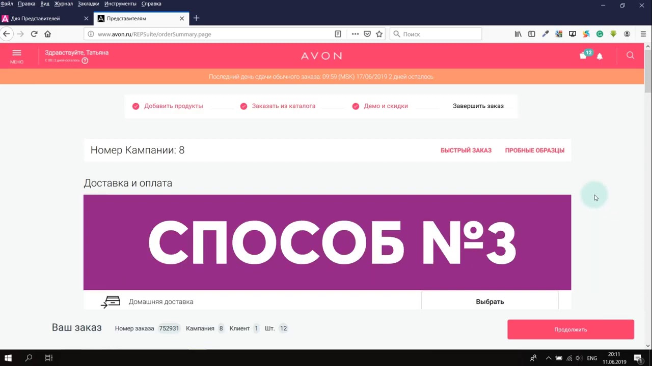Select Завершить заказ step
Image resolution: width=652 pixels, height=366 pixels.
click(478, 106)
